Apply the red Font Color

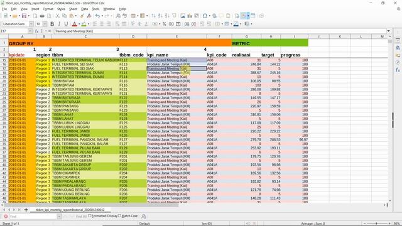coord(74,24)
